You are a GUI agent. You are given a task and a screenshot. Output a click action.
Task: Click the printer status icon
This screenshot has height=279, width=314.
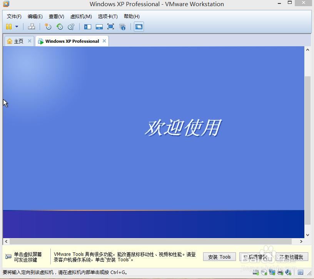280,272
